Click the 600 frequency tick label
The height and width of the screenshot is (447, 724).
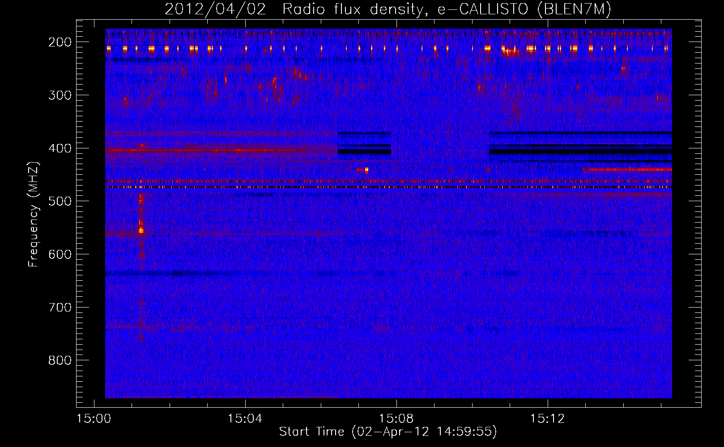pyautogui.click(x=60, y=254)
